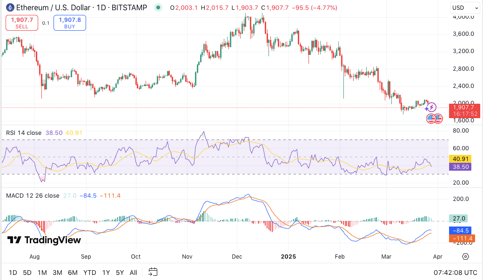
Task: Open the USD currency dropdown
Action: 465,7
